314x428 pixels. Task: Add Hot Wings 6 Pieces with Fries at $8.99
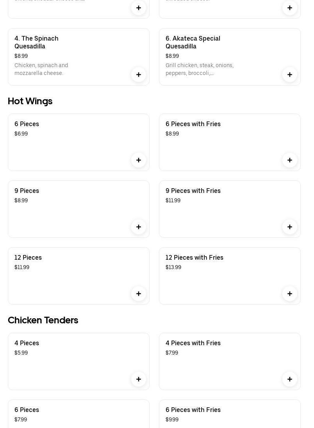point(289,160)
